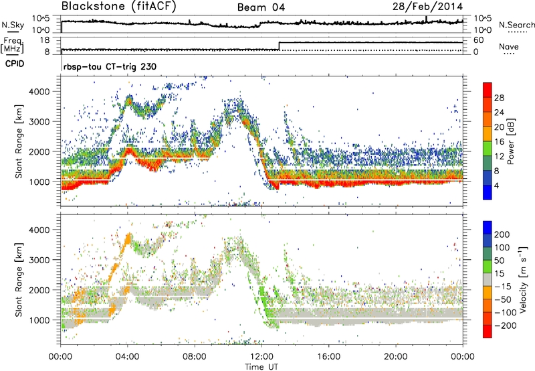
Task: Click the '08:00' time axis label
Action: tap(195, 357)
